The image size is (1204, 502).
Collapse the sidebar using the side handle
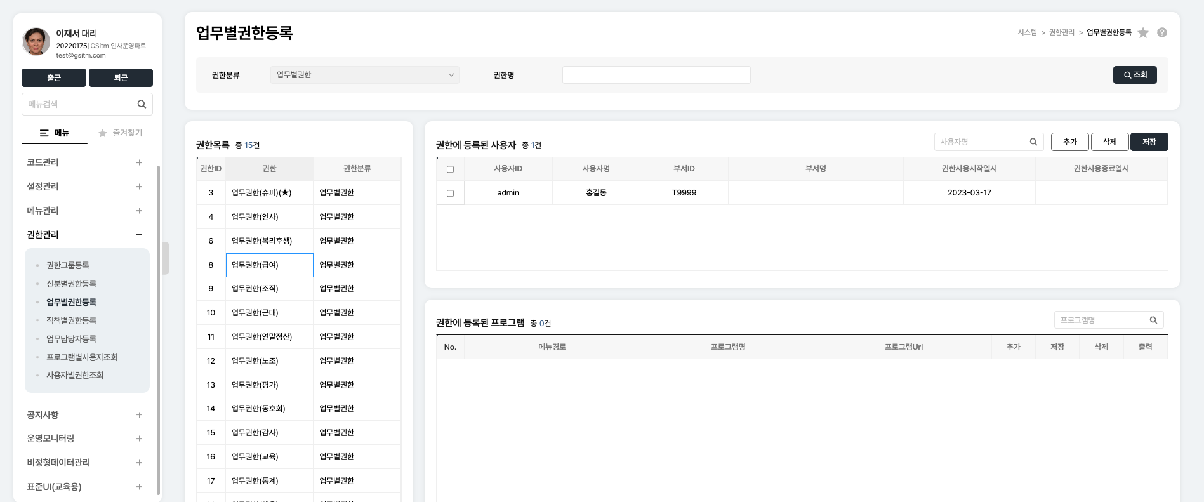[166, 258]
